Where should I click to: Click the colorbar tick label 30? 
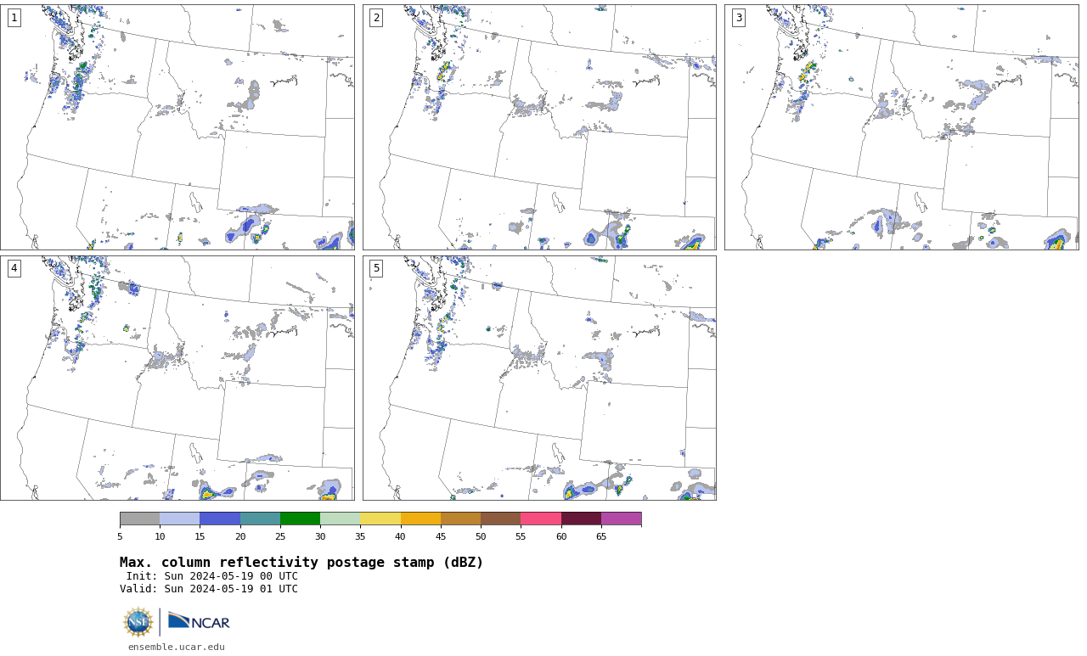(320, 536)
